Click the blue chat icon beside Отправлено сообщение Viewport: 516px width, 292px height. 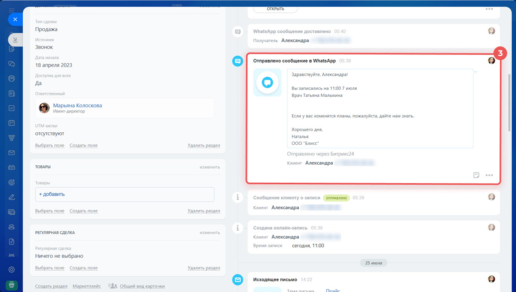[x=238, y=61]
